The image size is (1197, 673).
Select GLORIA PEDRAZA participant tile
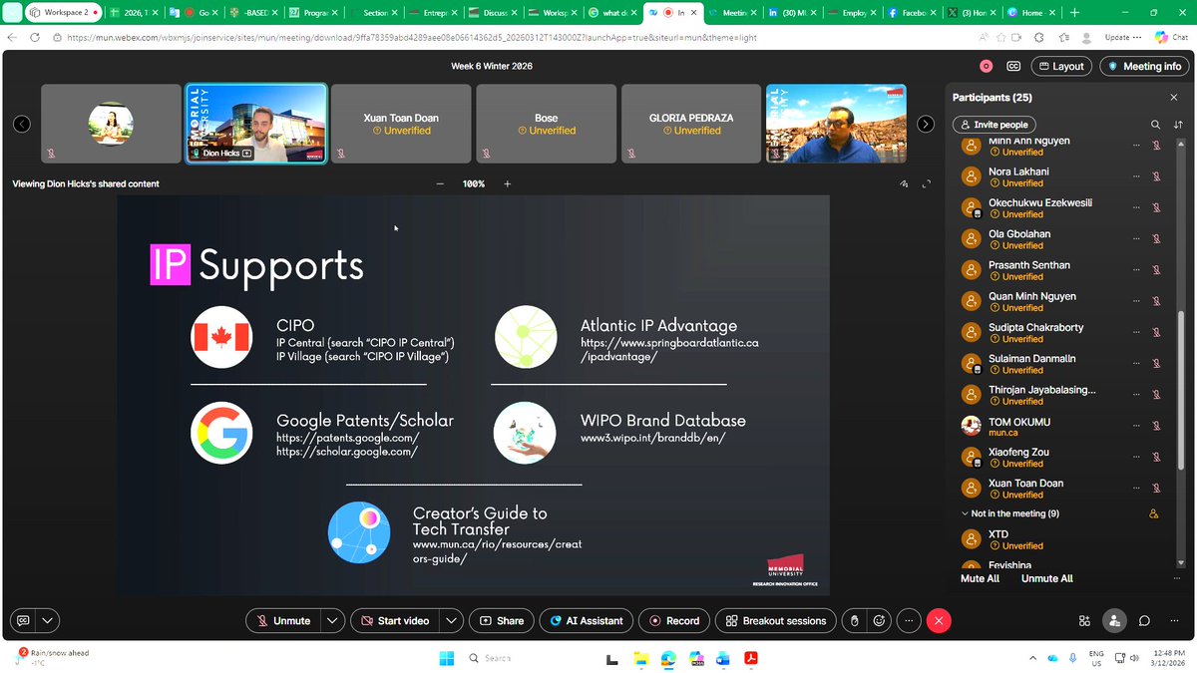[x=691, y=123]
